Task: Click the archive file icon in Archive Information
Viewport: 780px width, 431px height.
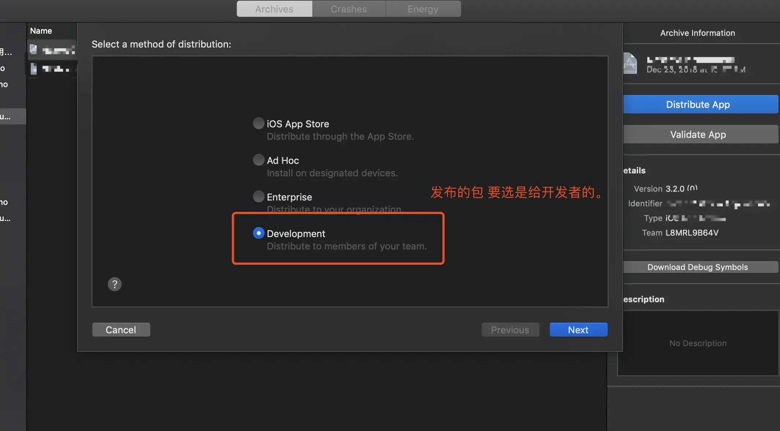Action: point(630,64)
